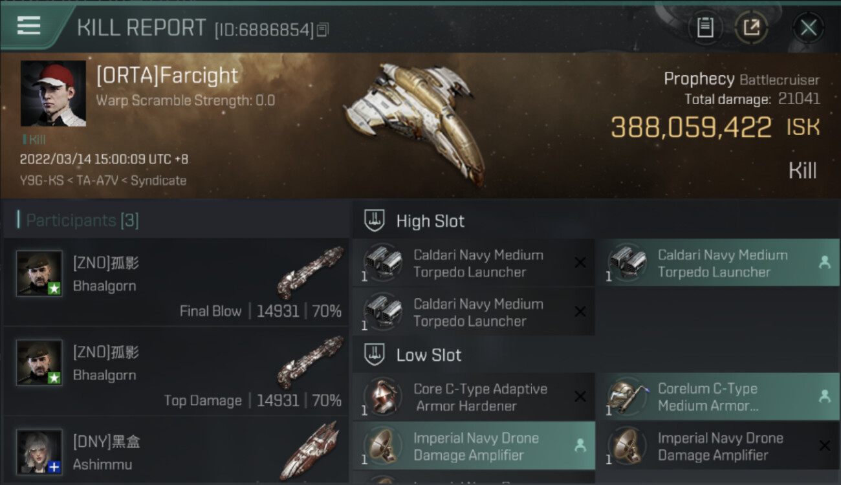Click the share/export icon in the top bar
841x485 pixels.
coord(751,27)
